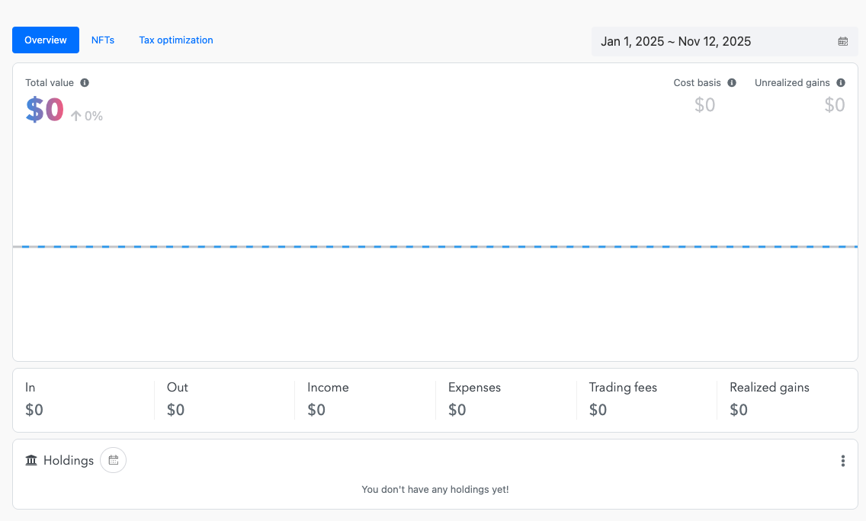Open the three-dot menu in the Holdings panel
Screen dimensions: 866x521
tap(843, 461)
